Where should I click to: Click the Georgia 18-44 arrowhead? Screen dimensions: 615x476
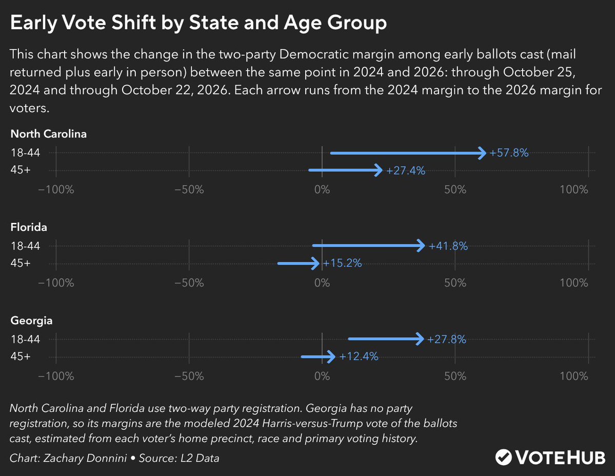tap(420, 339)
